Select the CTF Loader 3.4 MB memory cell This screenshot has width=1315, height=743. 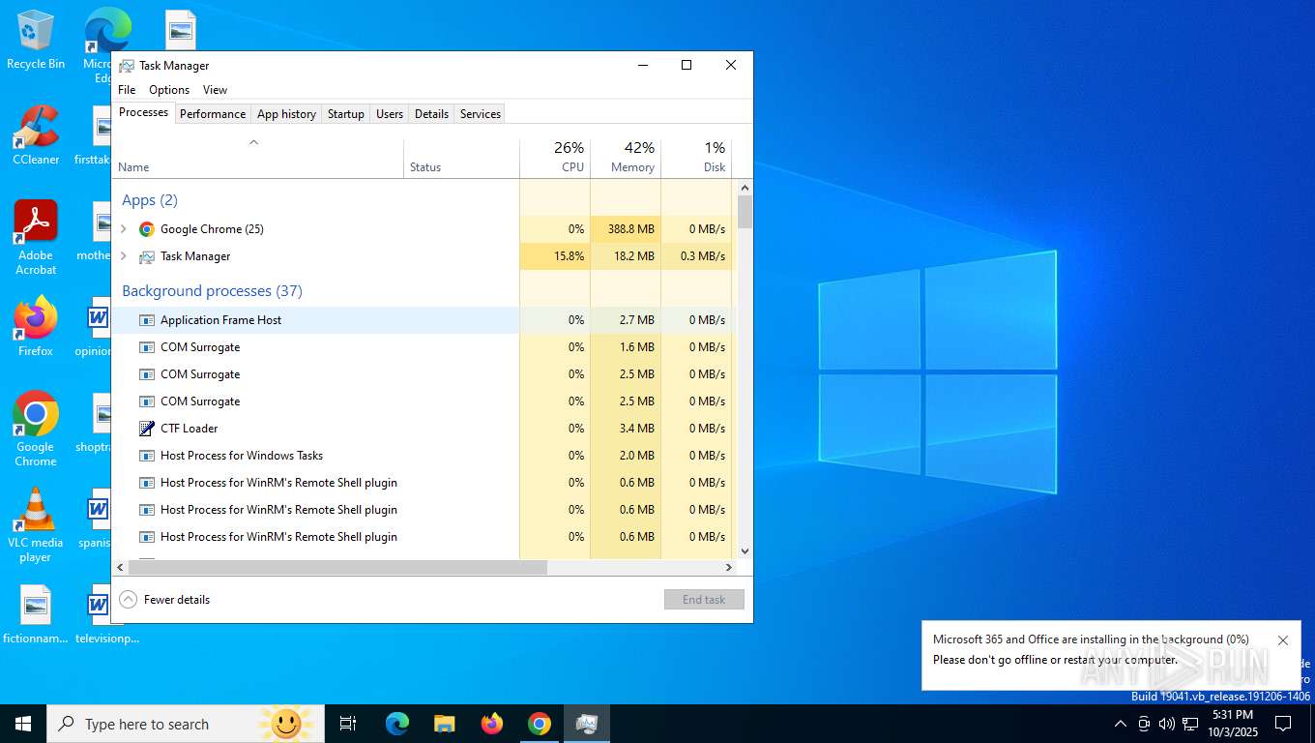click(x=626, y=429)
